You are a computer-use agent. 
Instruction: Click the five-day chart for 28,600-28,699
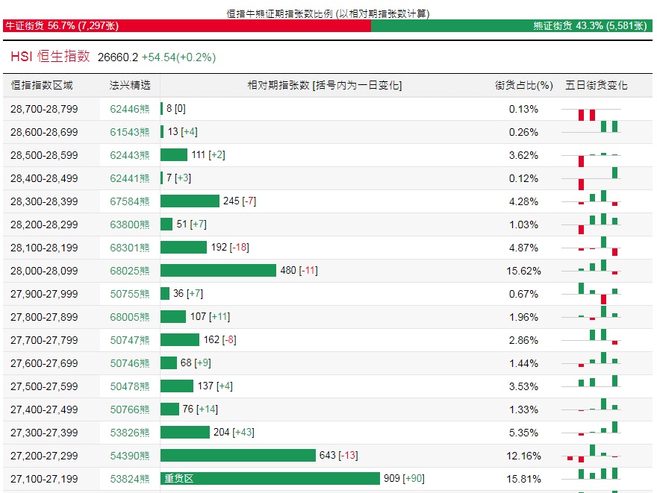pos(591,128)
